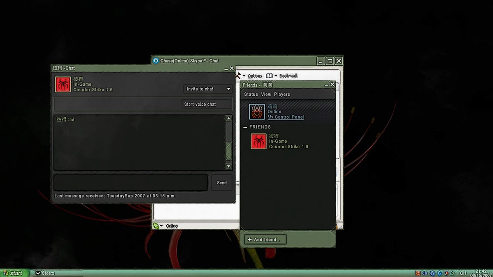Click the red tray icon in system tray
The width and height of the screenshot is (493, 277).
(x=418, y=273)
